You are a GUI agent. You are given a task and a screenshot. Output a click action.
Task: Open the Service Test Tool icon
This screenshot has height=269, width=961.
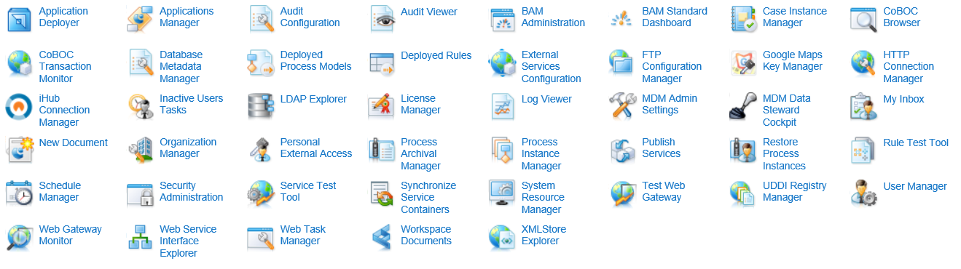point(260,193)
